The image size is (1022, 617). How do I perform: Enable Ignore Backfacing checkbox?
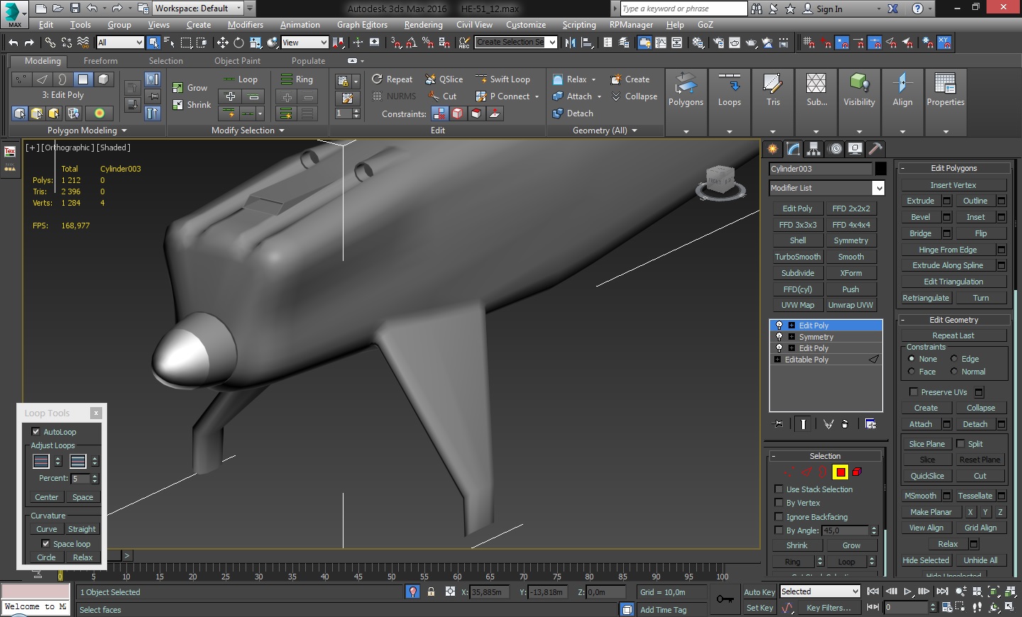click(779, 517)
